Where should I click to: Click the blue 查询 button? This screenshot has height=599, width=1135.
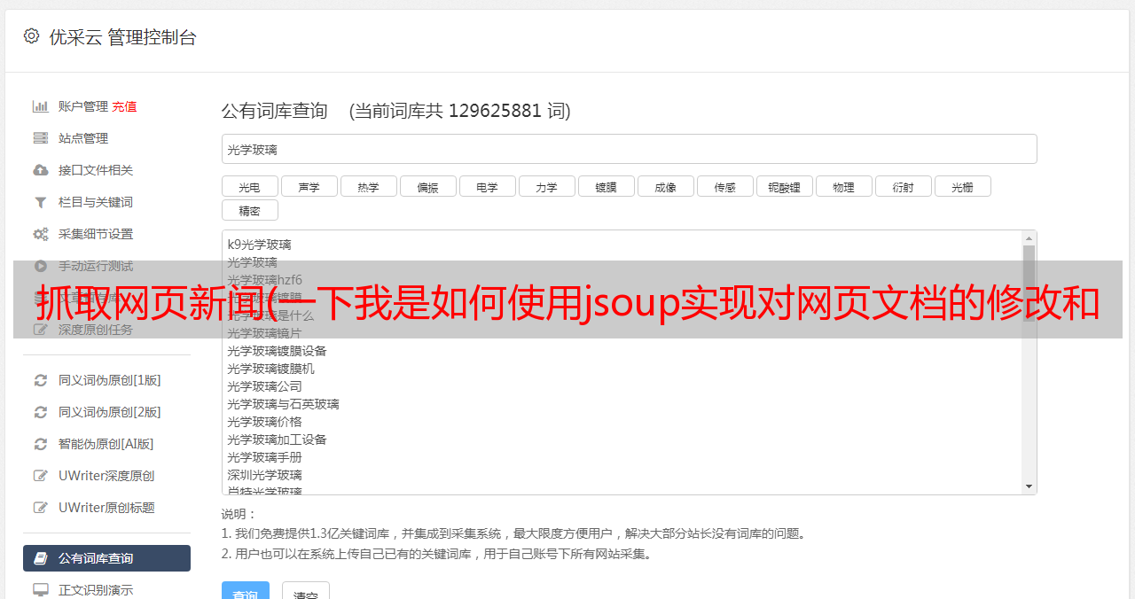pos(245,592)
